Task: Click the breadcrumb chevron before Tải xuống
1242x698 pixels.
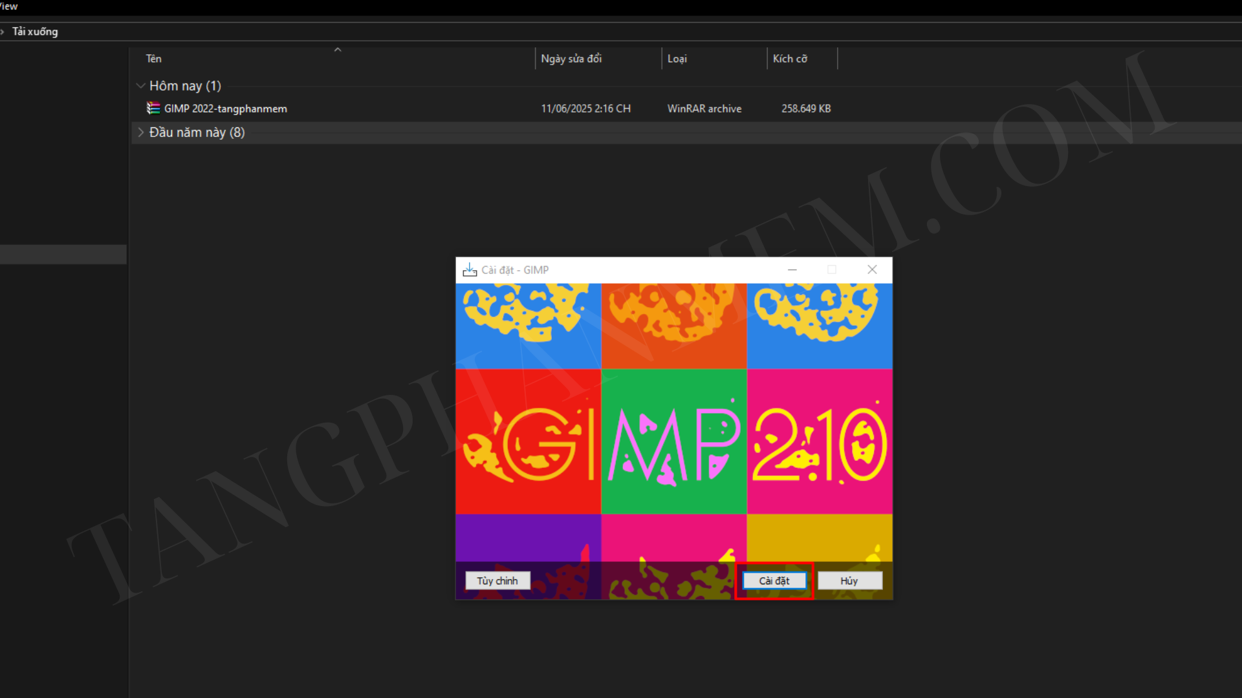Action: (x=3, y=32)
